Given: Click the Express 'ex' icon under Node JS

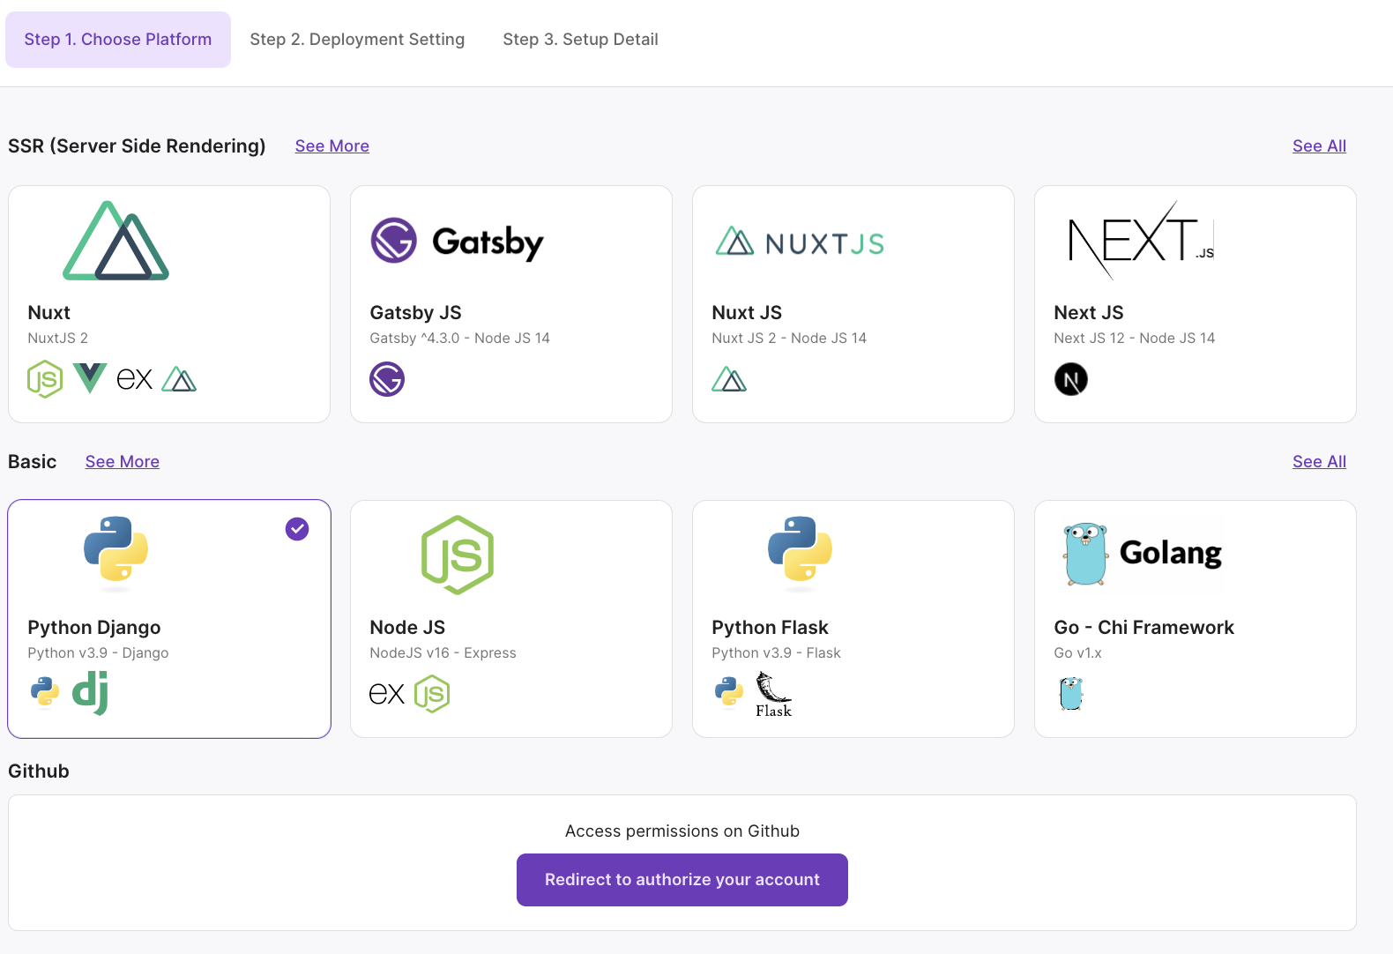Looking at the screenshot, I should click(386, 694).
